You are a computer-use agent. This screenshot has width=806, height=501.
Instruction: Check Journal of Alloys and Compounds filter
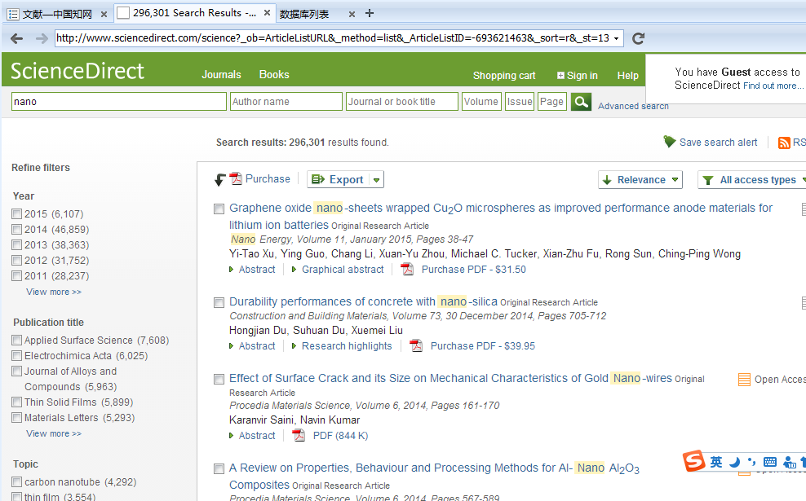17,371
